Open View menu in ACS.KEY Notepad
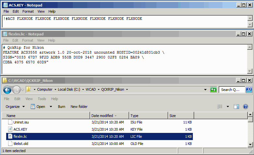This screenshot has width=254, height=155. pos(41,11)
